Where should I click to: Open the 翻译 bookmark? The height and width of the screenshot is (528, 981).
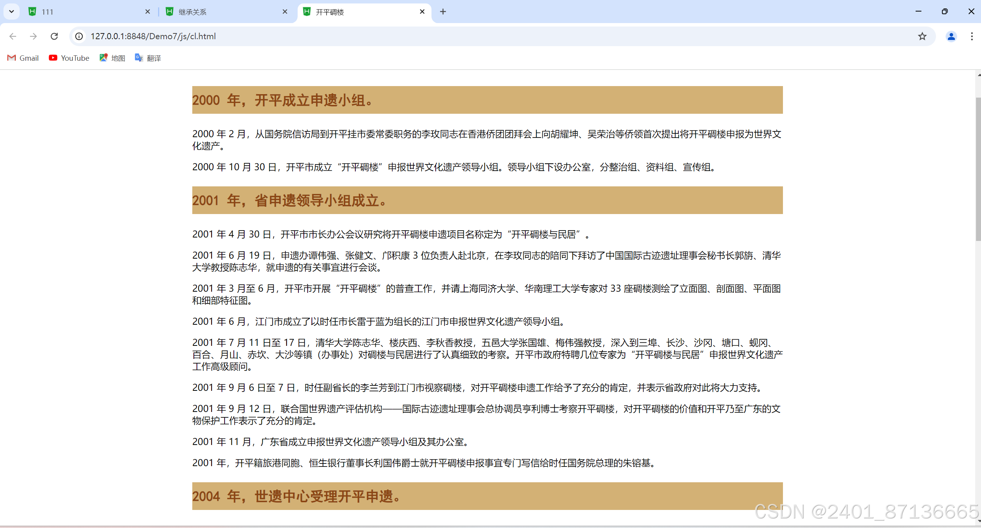tap(148, 58)
